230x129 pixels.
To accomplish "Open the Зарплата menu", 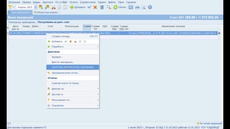I will 48,2.
